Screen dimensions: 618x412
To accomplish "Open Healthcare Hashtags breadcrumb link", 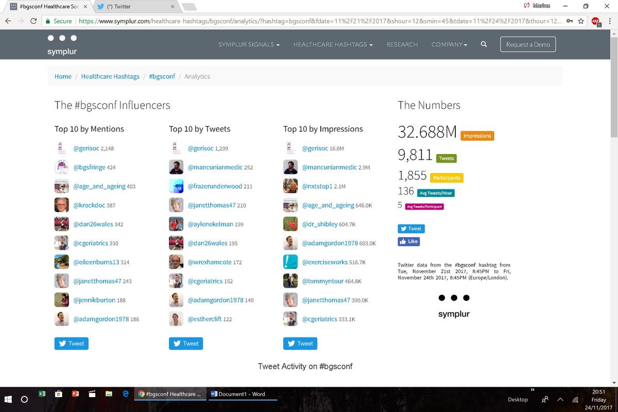I will [110, 76].
